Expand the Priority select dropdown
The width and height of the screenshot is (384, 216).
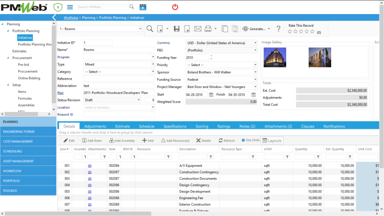(255, 65)
